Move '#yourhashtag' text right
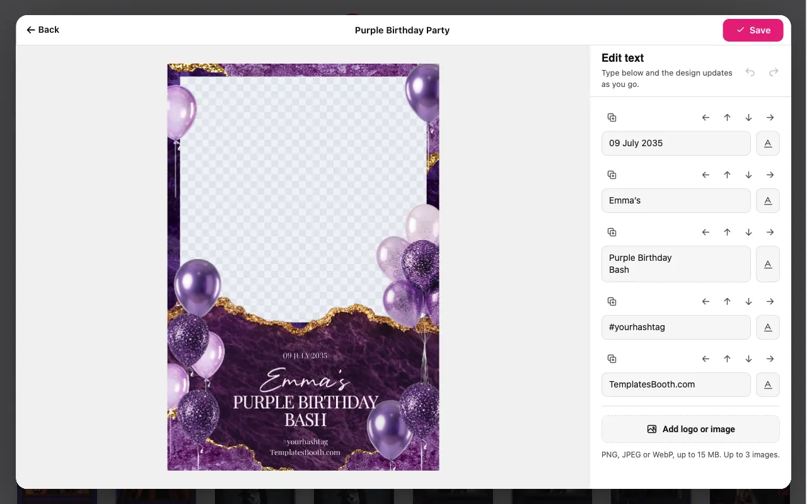Viewport: 807px width, 504px height. [770, 302]
